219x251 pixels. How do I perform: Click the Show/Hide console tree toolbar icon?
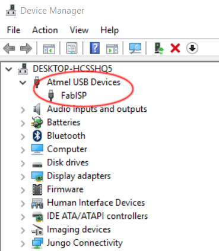point(49,49)
